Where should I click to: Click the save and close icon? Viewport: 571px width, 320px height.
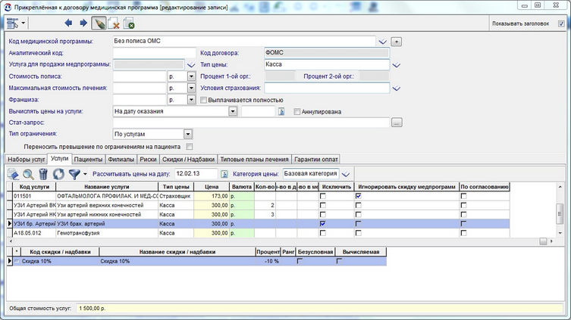tap(129, 23)
